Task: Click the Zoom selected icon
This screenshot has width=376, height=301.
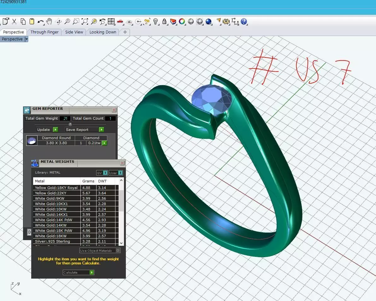Action: click(94, 21)
